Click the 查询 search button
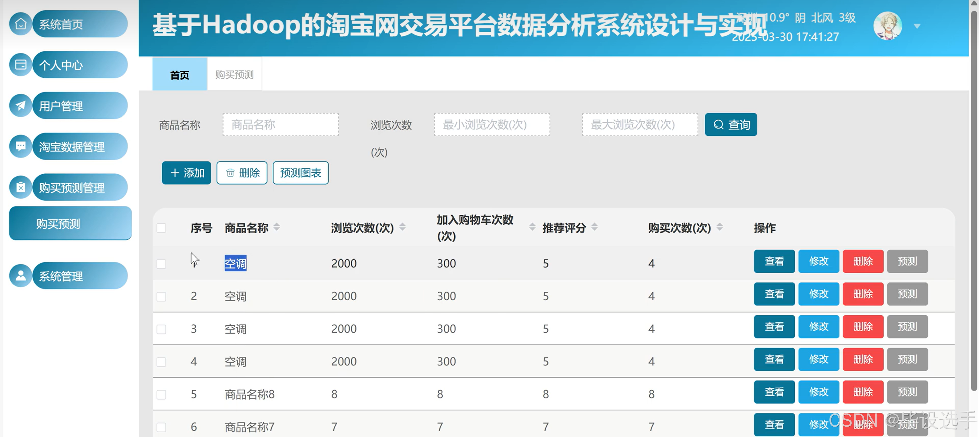 click(x=731, y=124)
